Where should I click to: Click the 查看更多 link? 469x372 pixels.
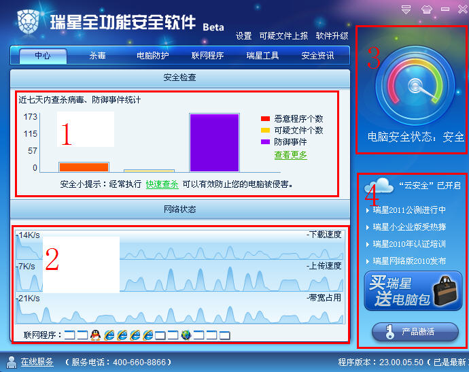[291, 155]
